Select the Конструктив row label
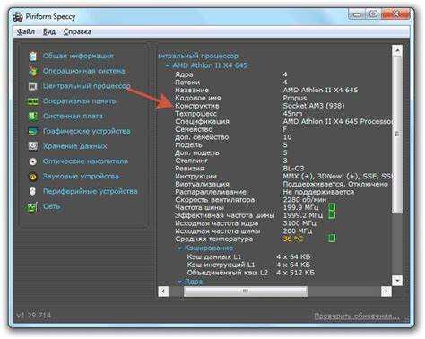Image resolution: width=425 pixels, height=339 pixels. pos(197,106)
